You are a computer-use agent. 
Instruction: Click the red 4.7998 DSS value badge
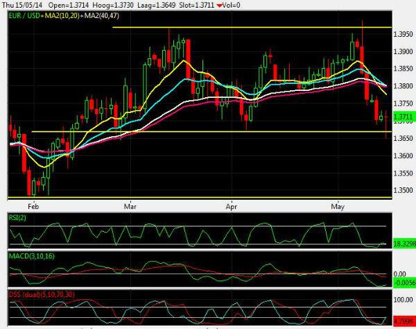[404, 321]
